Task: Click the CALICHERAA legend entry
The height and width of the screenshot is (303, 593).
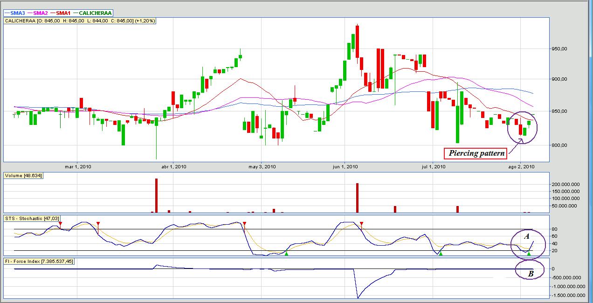Action: (92, 13)
